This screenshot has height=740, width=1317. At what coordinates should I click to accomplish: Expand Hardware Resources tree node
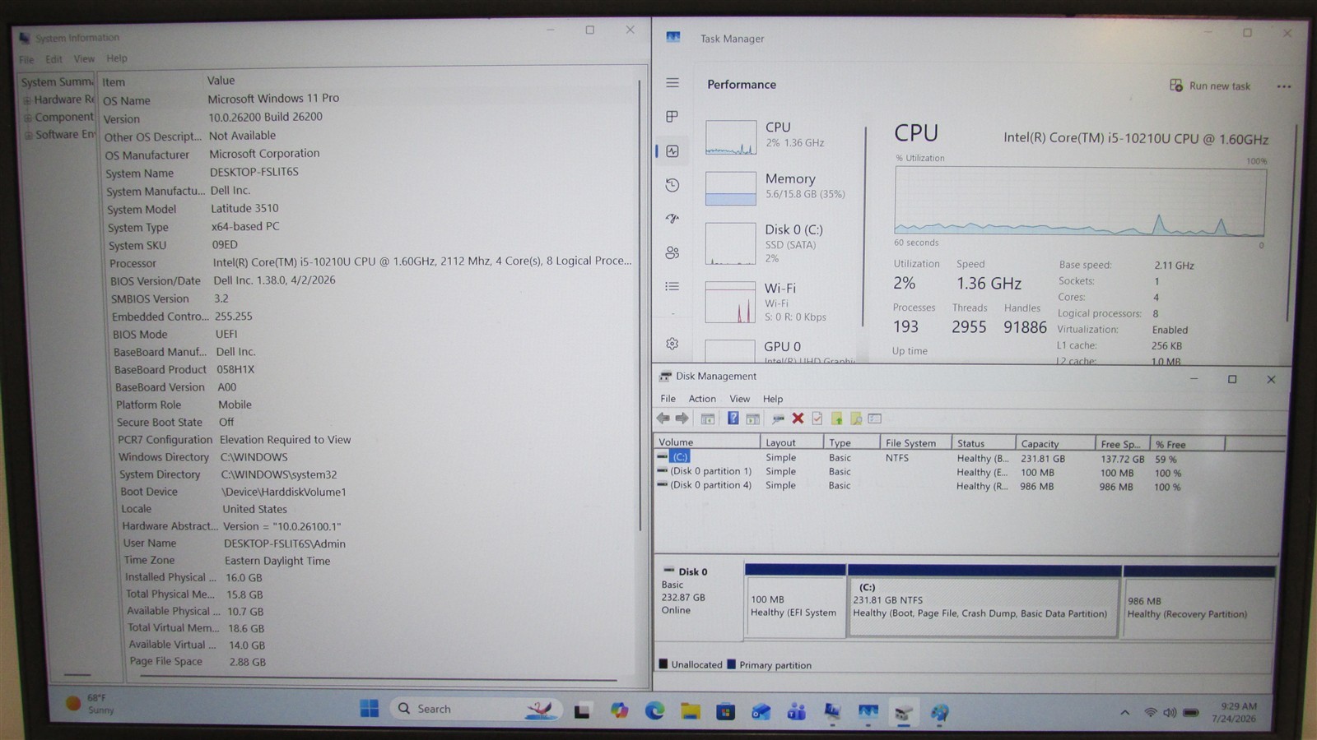pyautogui.click(x=27, y=100)
